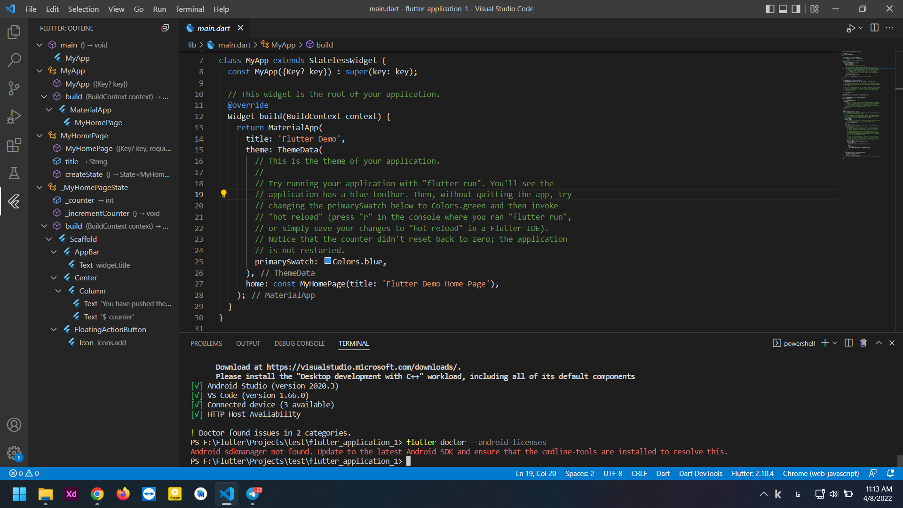Viewport: 903px width, 508px height.
Task: Open Customize Layout button
Action: click(x=815, y=9)
